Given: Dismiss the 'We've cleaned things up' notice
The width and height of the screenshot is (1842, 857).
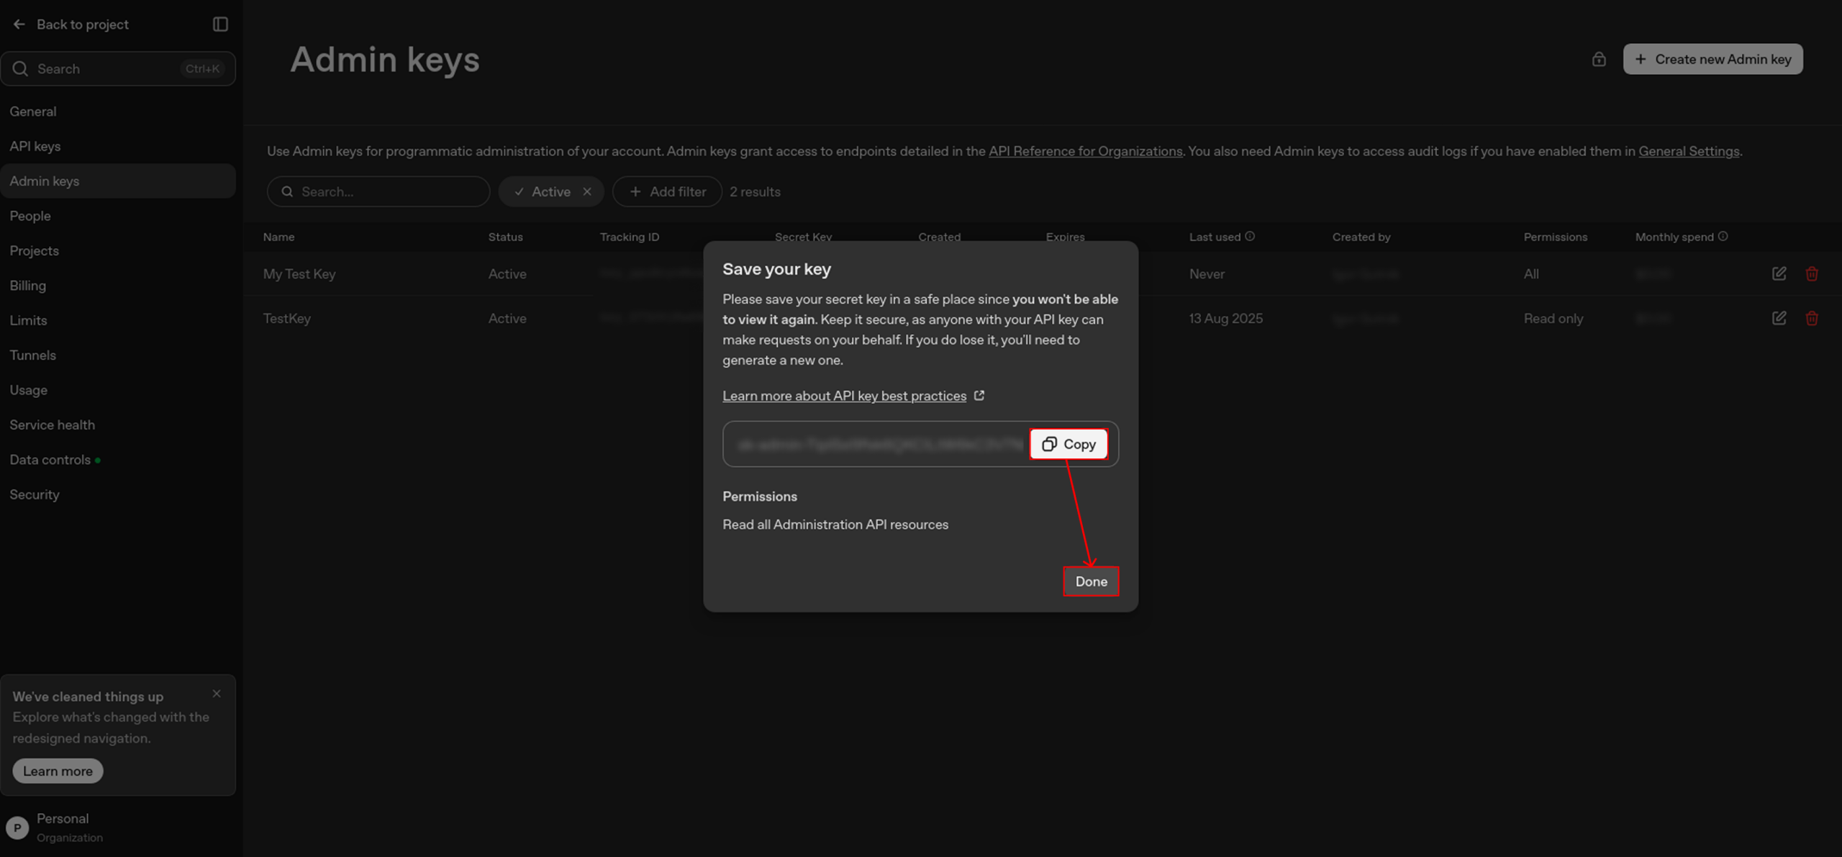Looking at the screenshot, I should coord(217,694).
